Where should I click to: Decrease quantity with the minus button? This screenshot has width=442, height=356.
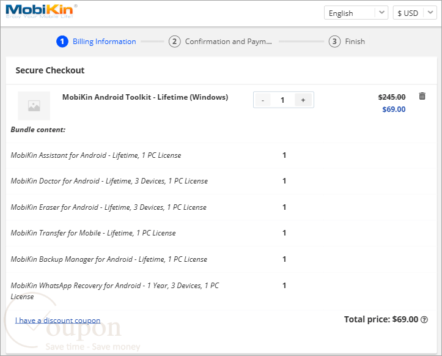(263, 100)
